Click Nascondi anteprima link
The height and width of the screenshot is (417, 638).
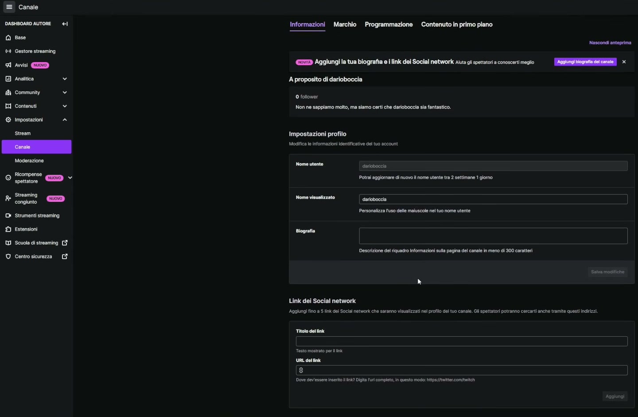pos(610,43)
